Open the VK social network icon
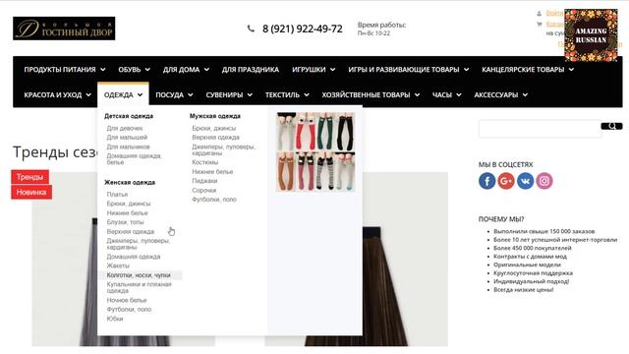 click(x=525, y=181)
